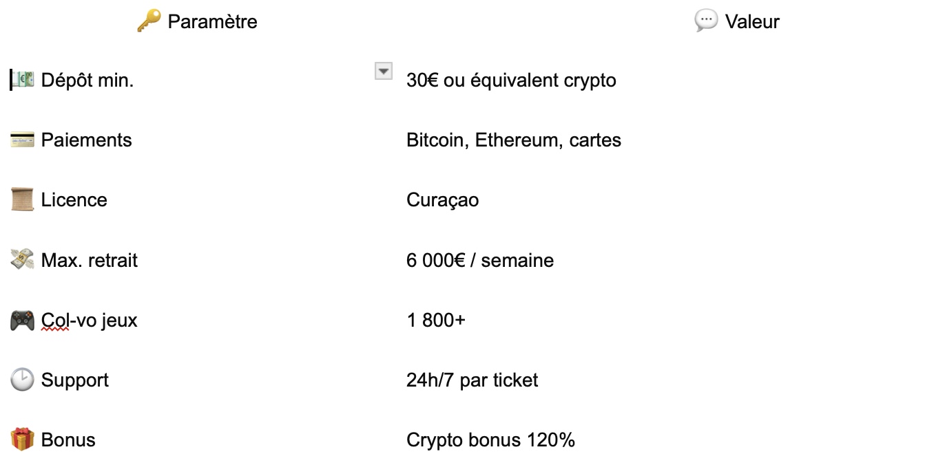Click the '6 000€ / semaine' cell
Image resolution: width=945 pixels, height=476 pixels.
point(480,261)
